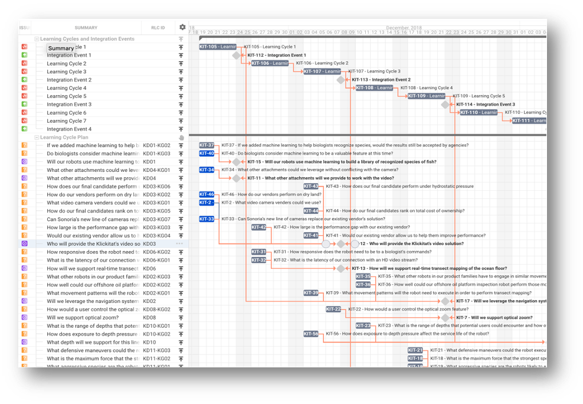Click the KIT-37 task bar
Screen dimensions: 583x404
207,145
